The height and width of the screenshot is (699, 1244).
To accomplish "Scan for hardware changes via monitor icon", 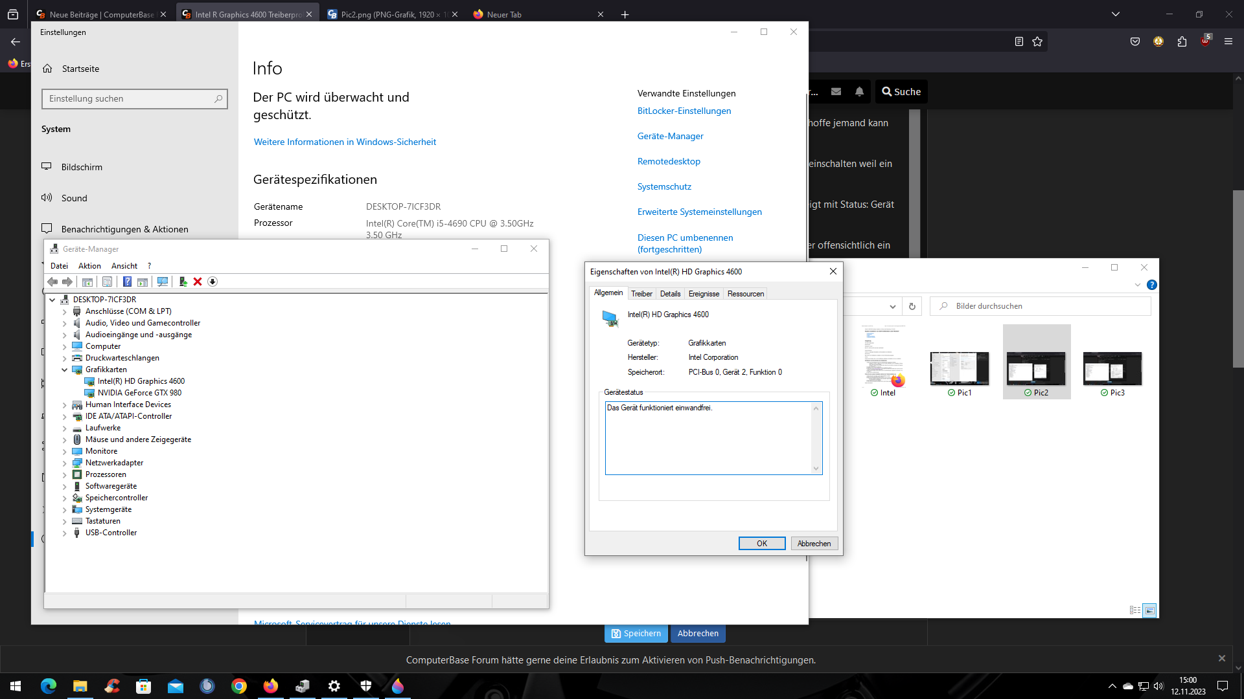I will 163,282.
